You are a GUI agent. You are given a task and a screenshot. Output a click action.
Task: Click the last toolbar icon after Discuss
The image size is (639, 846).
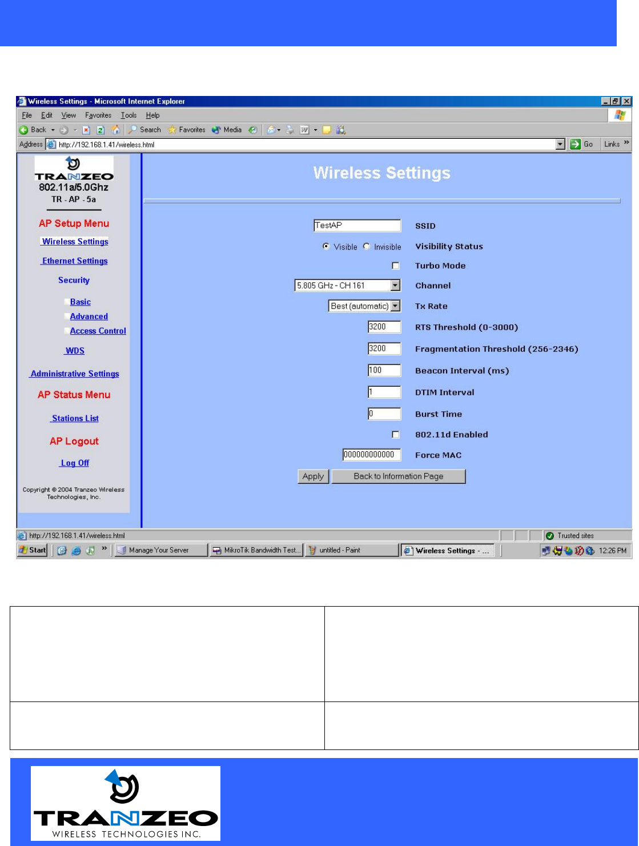[341, 130]
